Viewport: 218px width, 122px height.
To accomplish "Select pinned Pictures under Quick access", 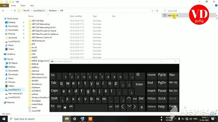I will click(x=12, y=34).
